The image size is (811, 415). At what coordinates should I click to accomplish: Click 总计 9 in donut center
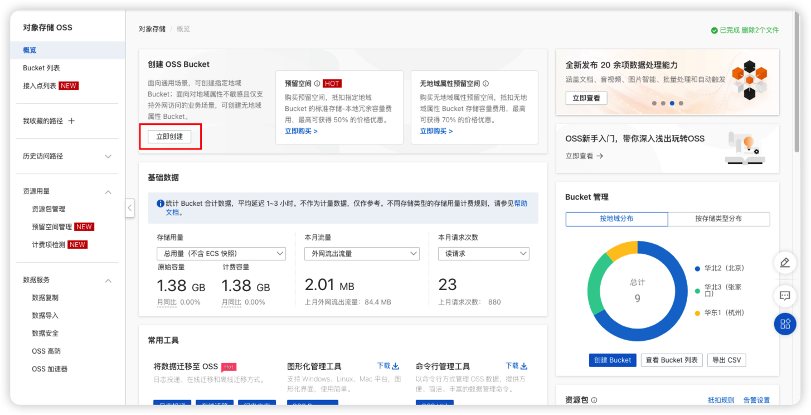point(637,291)
